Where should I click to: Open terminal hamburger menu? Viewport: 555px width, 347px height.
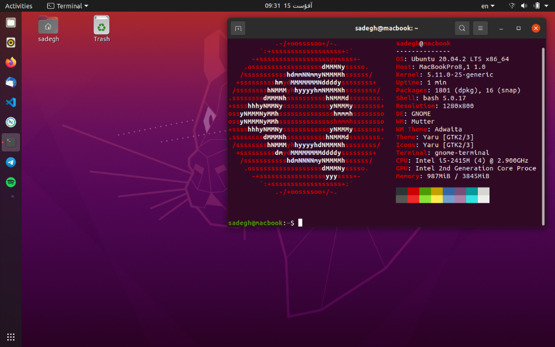coord(480,28)
